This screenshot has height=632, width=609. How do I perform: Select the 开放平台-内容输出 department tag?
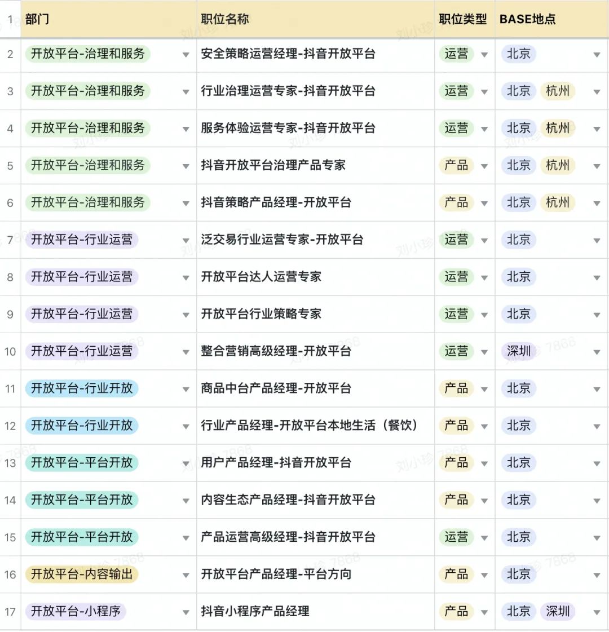(82, 574)
